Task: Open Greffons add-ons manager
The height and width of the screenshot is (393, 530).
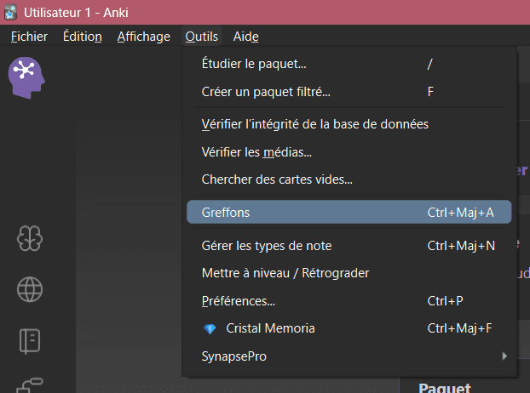Action: coord(349,212)
